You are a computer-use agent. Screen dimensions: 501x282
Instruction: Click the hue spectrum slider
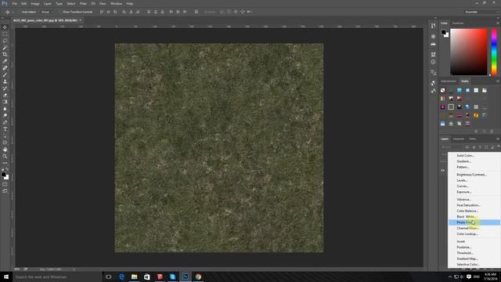point(494,52)
